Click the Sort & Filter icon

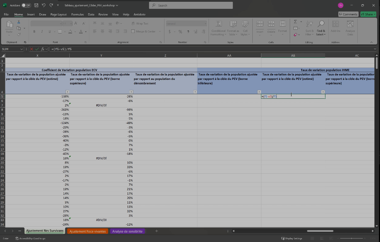click(x=309, y=24)
